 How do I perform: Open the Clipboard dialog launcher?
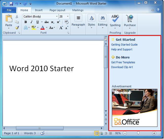click(19, 33)
